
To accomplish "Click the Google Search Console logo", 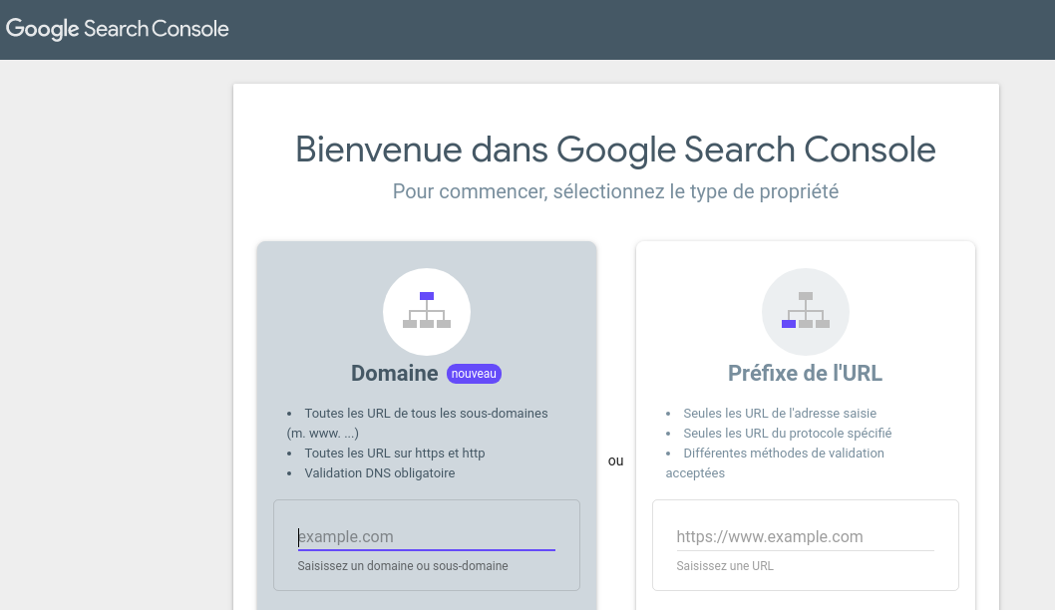I will click(117, 29).
